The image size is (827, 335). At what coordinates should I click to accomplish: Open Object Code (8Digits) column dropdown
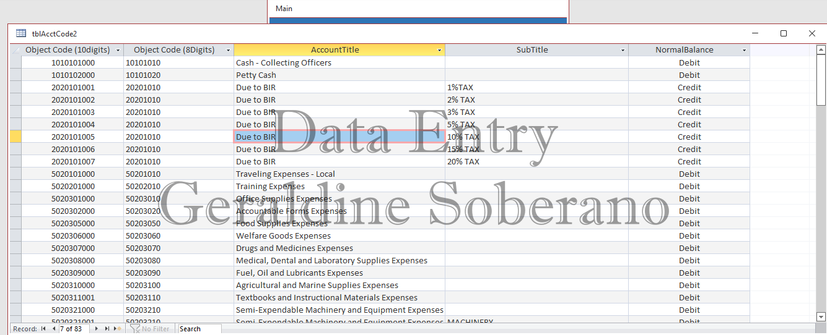pos(229,50)
